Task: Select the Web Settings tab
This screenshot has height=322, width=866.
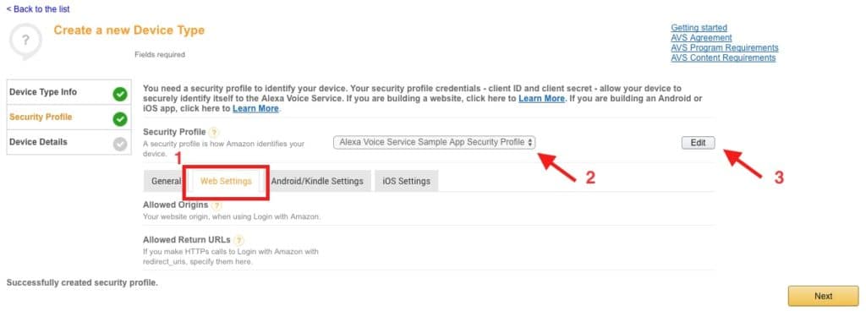Action: tap(226, 181)
